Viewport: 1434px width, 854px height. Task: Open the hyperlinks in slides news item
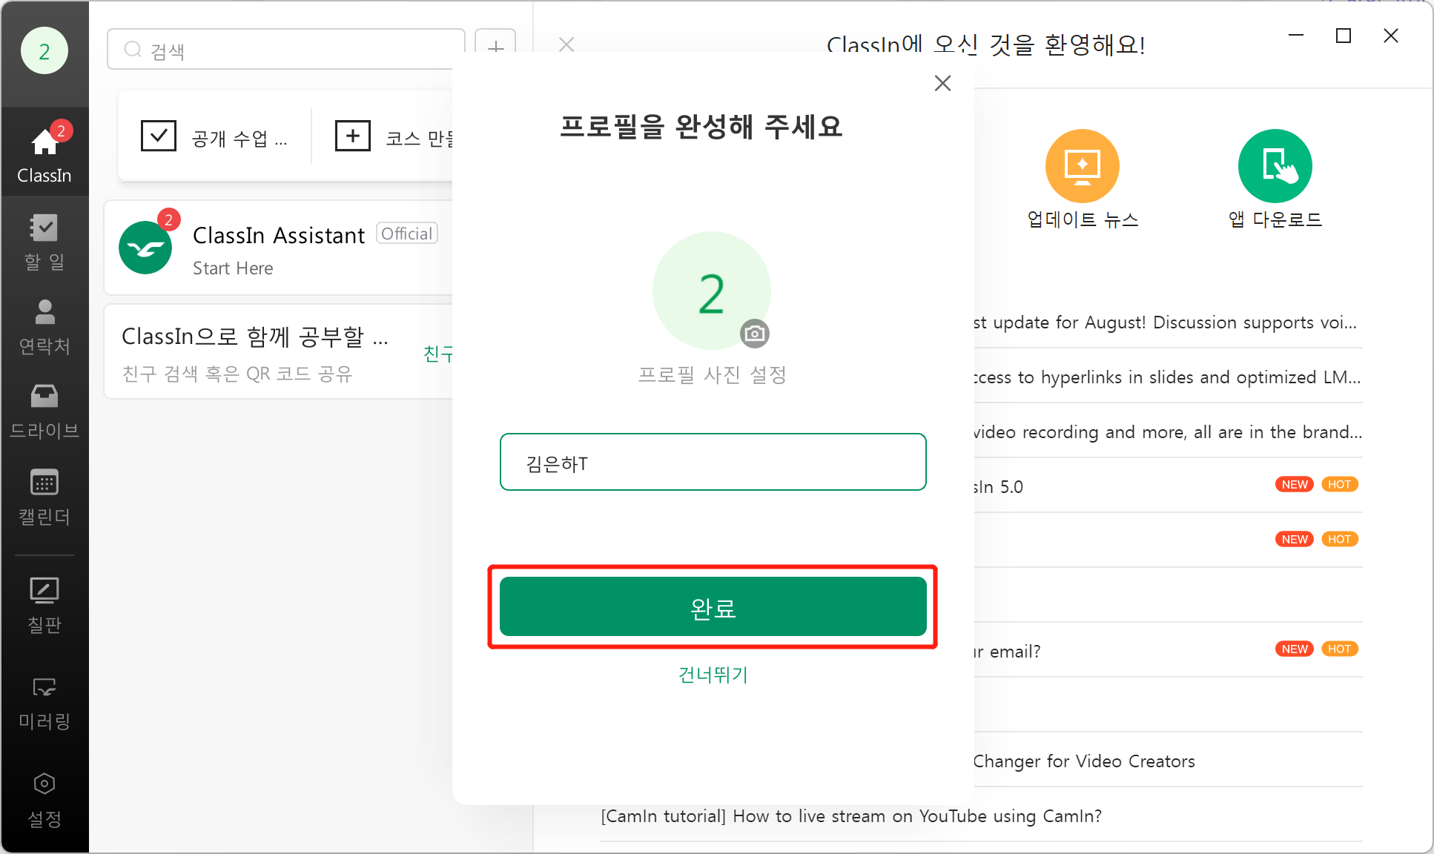point(1168,377)
